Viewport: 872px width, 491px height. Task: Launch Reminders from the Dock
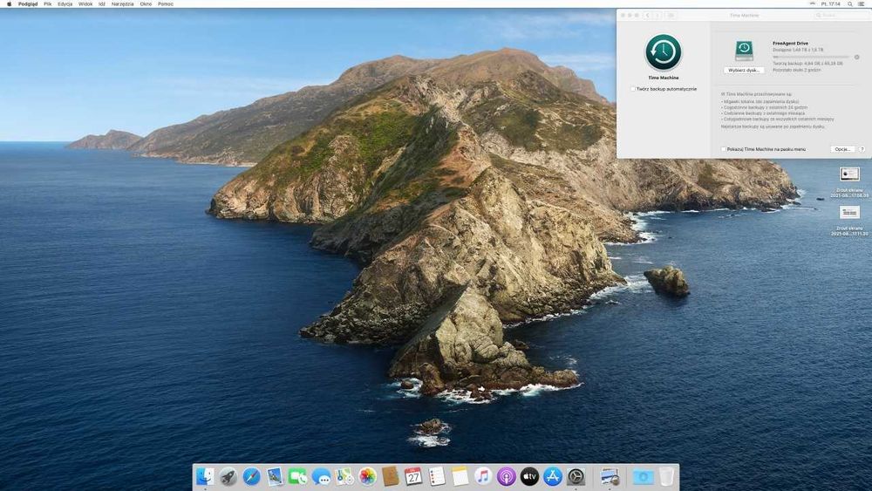437,476
